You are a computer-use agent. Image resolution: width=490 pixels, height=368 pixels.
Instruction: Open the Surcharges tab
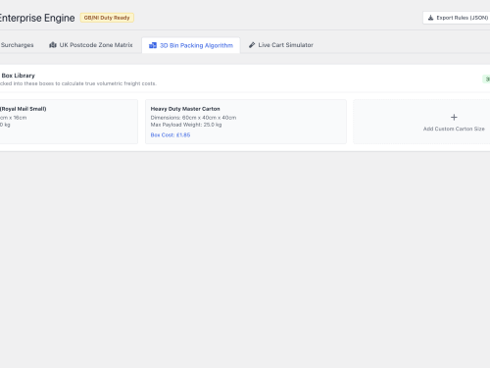[x=16, y=45]
